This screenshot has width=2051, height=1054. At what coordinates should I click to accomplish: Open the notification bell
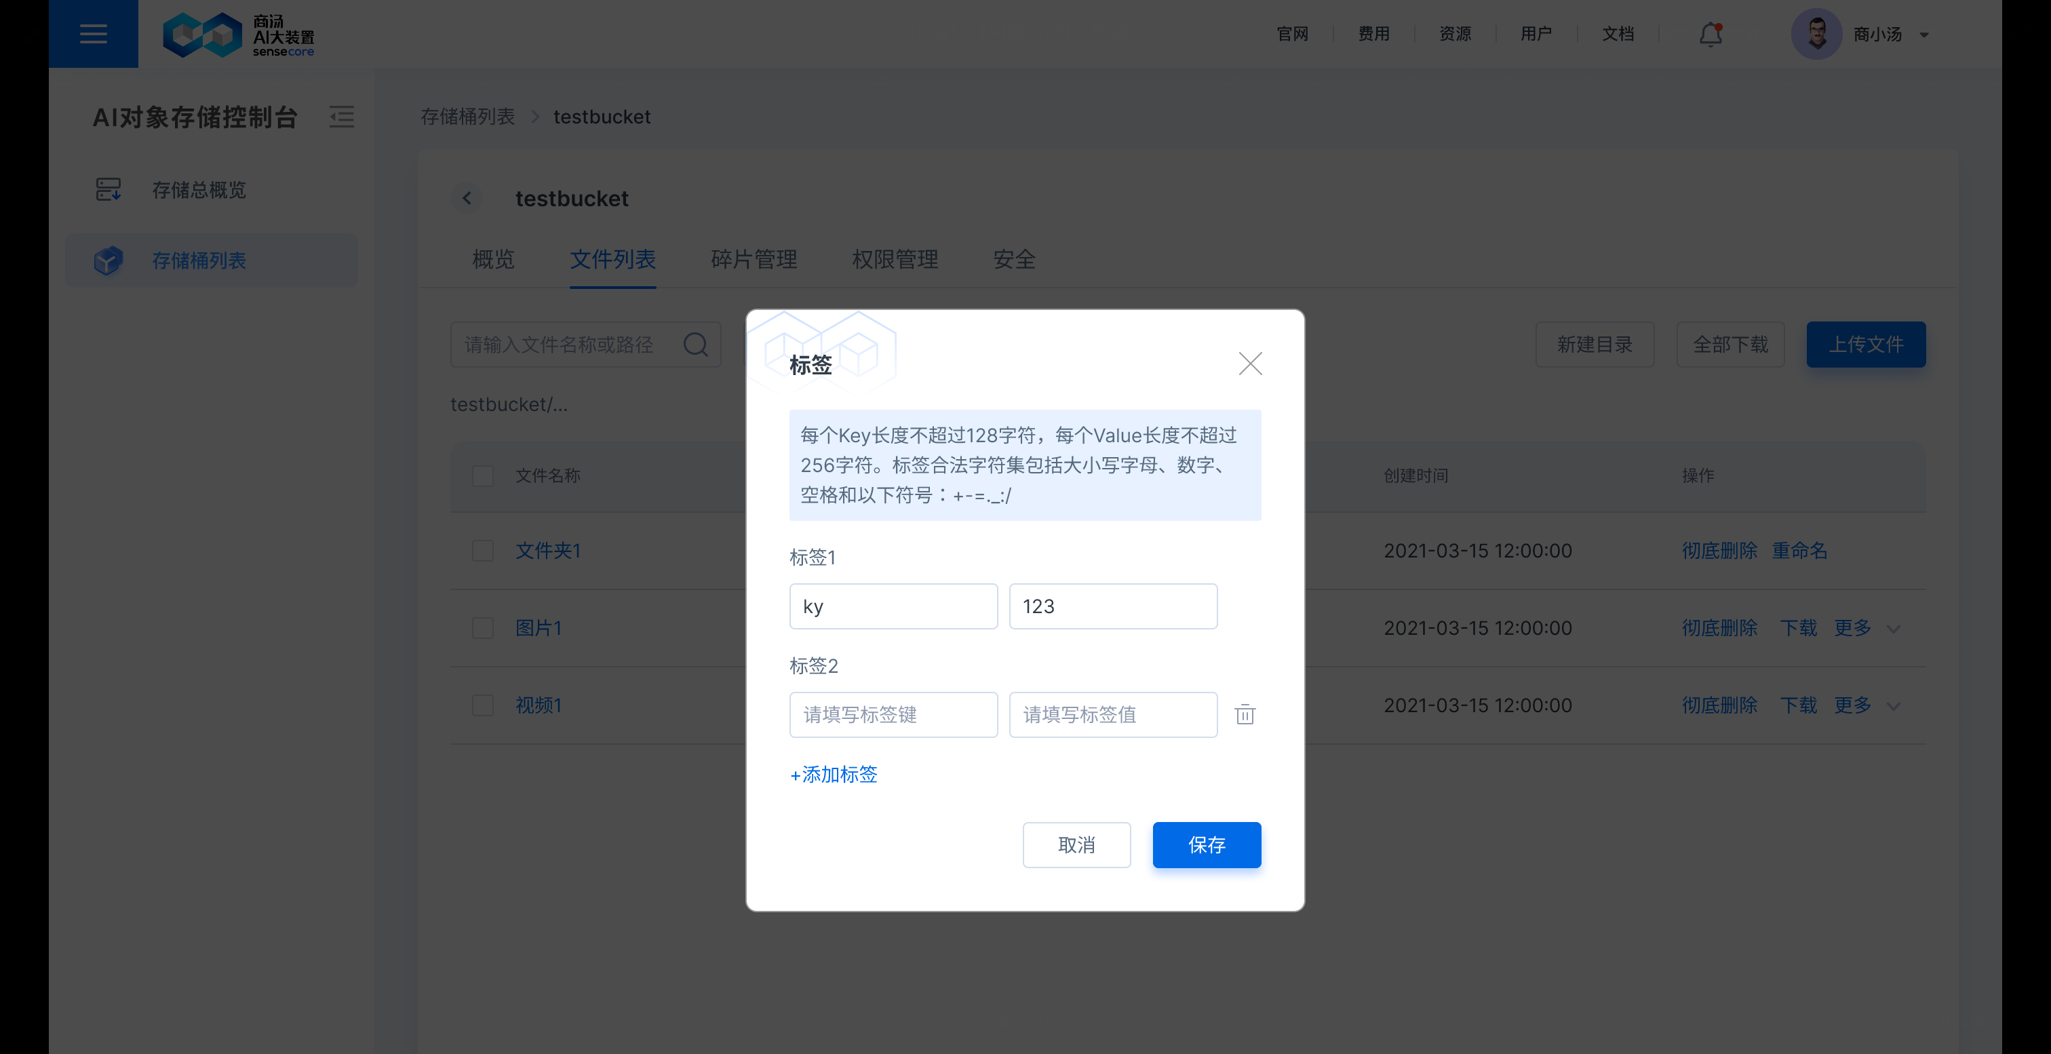pos(1709,33)
